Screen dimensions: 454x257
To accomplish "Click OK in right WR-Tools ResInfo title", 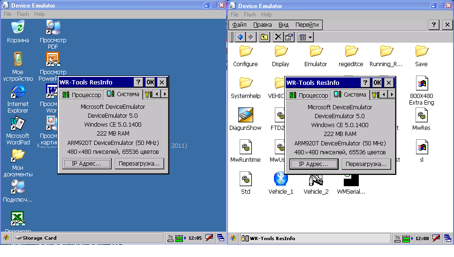I will (x=377, y=83).
